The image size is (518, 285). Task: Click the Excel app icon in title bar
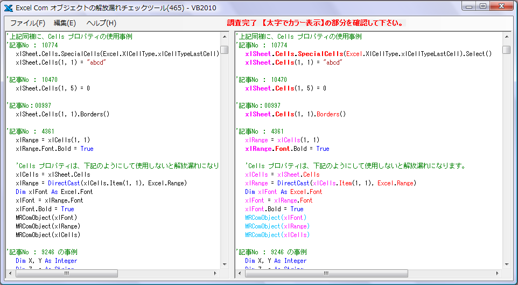click(x=9, y=8)
